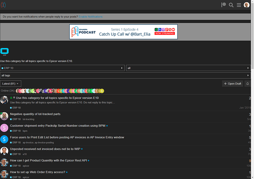Click the epicor tag under Rest API topic
The width and height of the screenshot is (254, 179).
tap(26, 166)
